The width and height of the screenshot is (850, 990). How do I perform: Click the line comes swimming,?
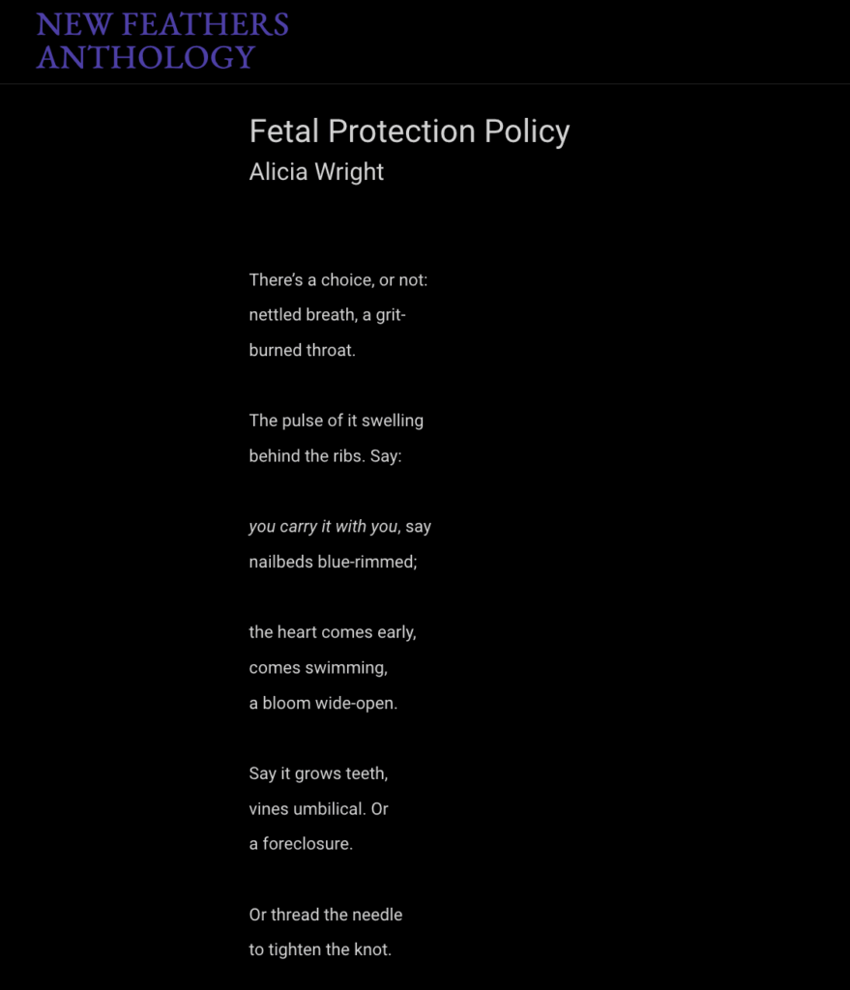[x=318, y=667]
